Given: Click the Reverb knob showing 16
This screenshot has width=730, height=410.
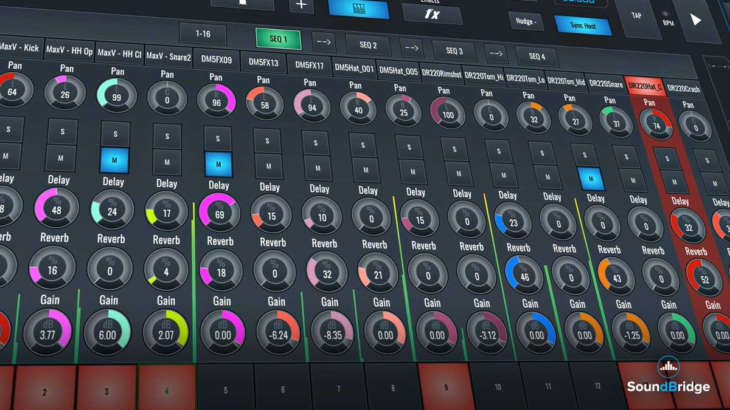Looking at the screenshot, I should point(52,268).
